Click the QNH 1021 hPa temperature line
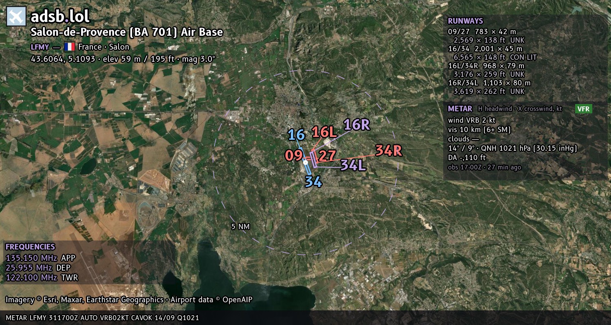Screen dimensions: 611x325 tap(512, 148)
